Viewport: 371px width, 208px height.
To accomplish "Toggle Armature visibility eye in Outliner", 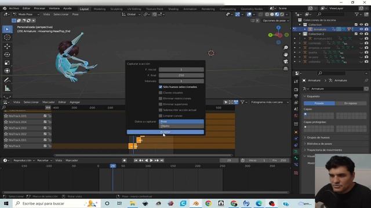I will pos(361,29).
